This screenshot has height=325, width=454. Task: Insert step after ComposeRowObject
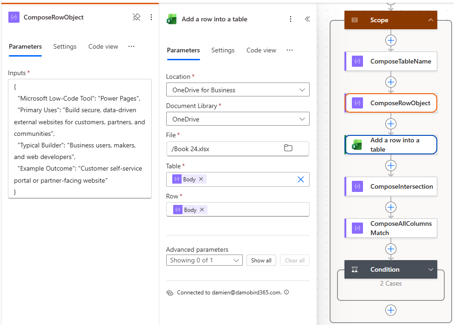click(x=391, y=124)
